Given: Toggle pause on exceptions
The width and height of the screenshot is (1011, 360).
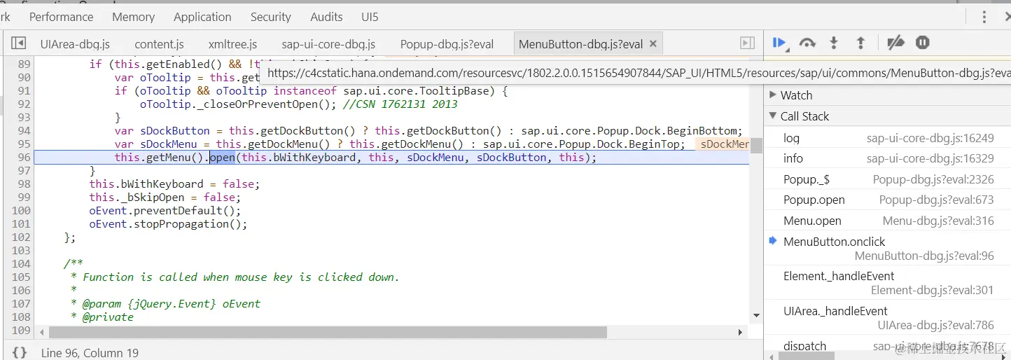Looking at the screenshot, I should (923, 43).
